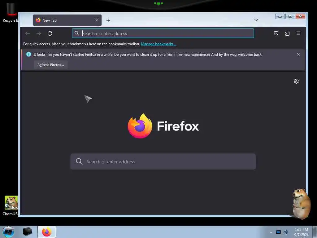Image resolution: width=317 pixels, height=238 pixels.
Task: Open new tab with plus icon
Action: [x=108, y=20]
